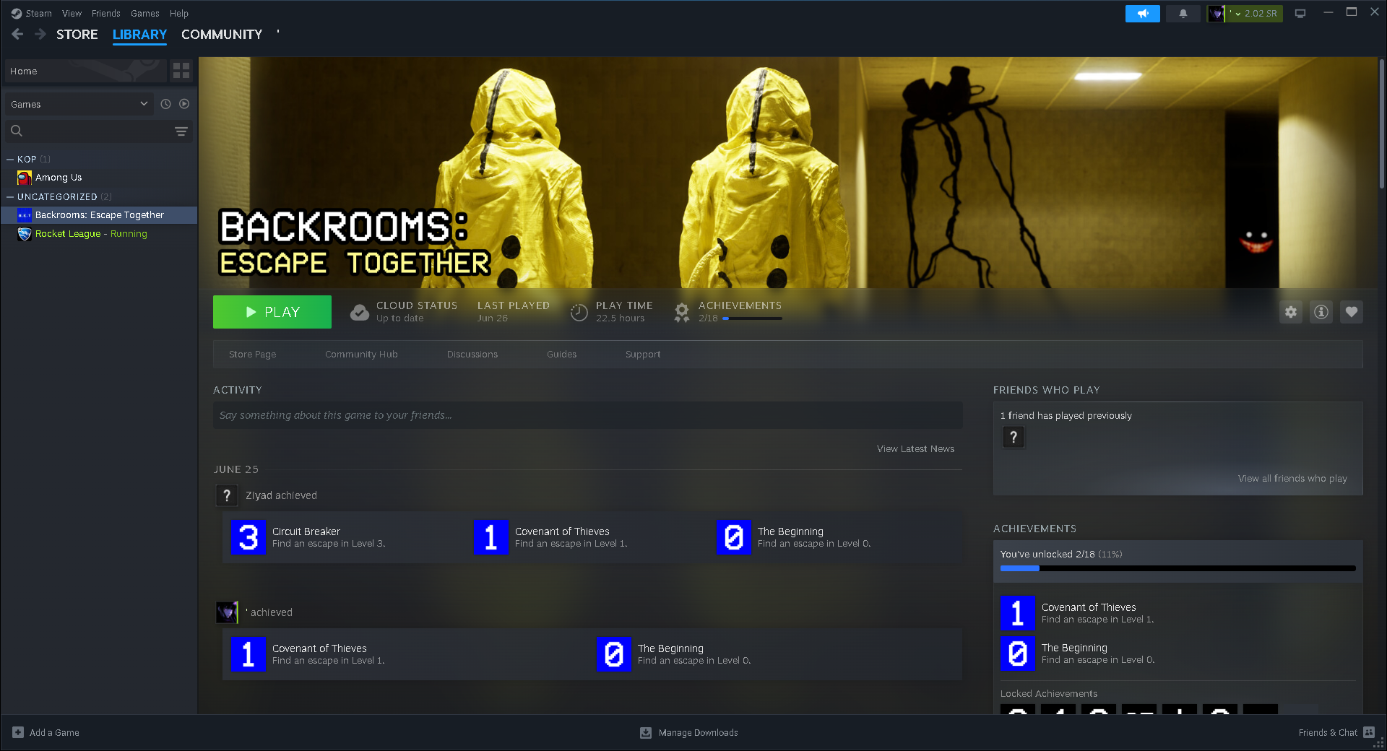Click the Backrooms hero banner image

(x=788, y=173)
